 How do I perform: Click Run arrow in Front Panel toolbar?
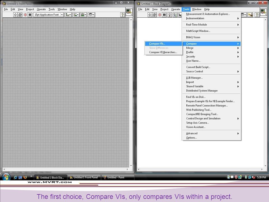(15, 15)
